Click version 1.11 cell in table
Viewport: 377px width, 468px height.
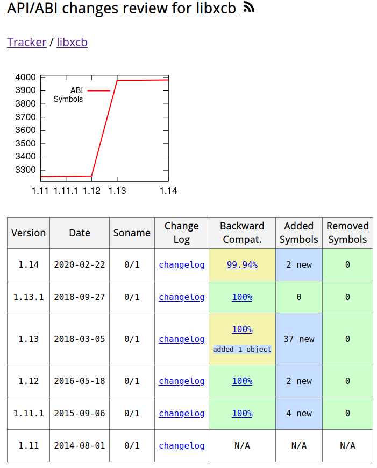(x=29, y=445)
